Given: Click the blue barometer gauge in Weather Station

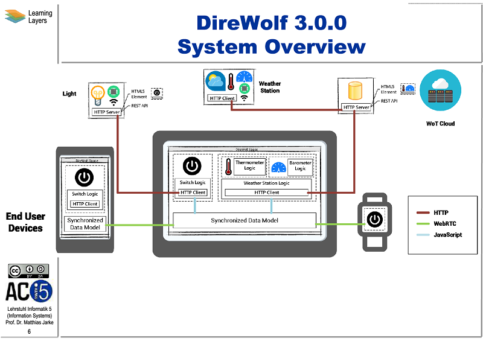Looking at the screenshot, I should coord(245,77).
